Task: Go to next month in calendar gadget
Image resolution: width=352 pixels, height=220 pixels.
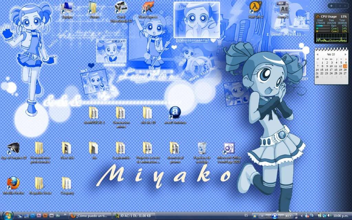Action: [x=345, y=55]
